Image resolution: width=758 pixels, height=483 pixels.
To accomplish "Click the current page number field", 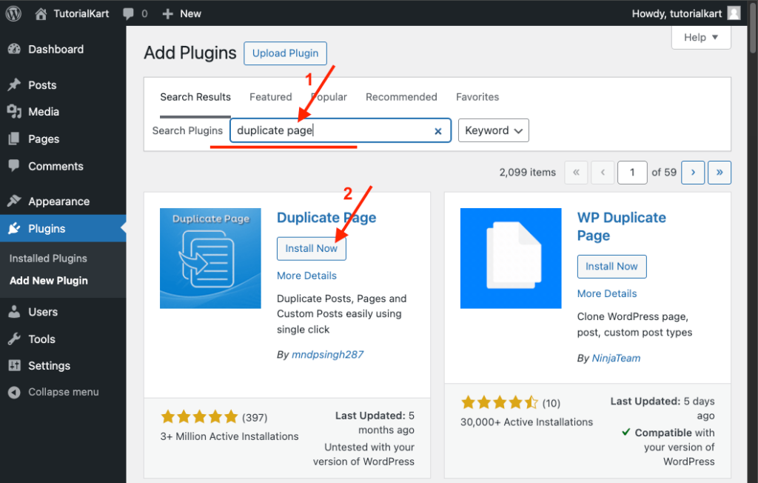I will coord(632,173).
